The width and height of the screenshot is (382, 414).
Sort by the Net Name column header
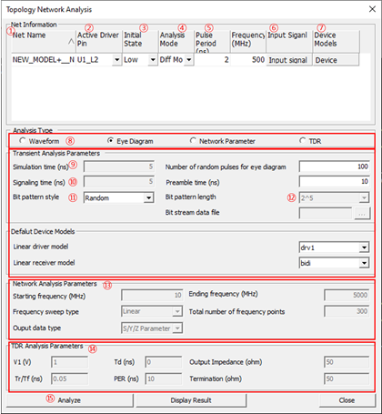pyautogui.click(x=44, y=41)
